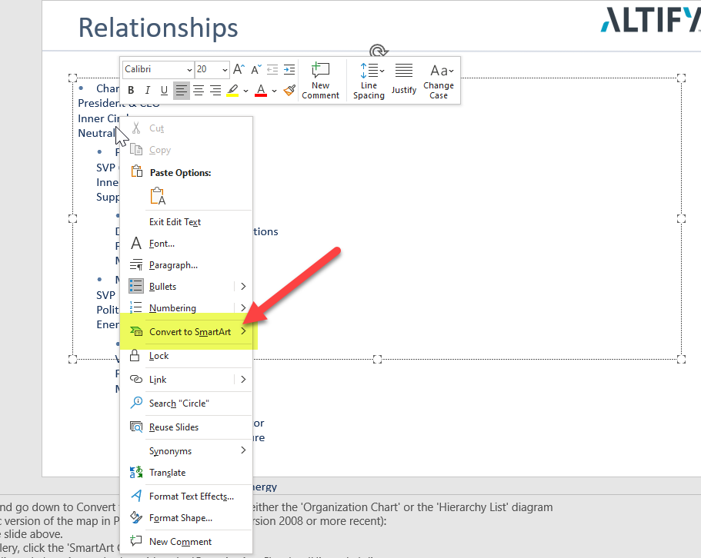The height and width of the screenshot is (558, 701).
Task: Select the Center align icon
Action: [x=199, y=91]
